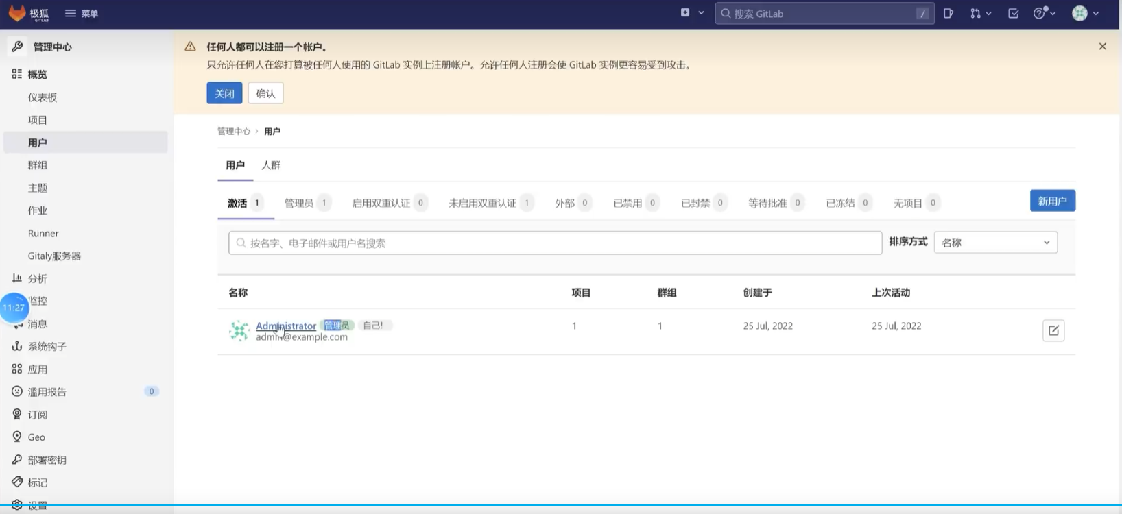Click the 新用户 button
This screenshot has width=1122, height=514.
pos(1053,201)
